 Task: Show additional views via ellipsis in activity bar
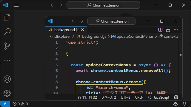[x=7, y=60]
